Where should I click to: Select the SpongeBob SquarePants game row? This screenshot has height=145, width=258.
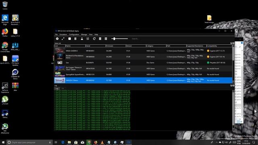[143, 75]
